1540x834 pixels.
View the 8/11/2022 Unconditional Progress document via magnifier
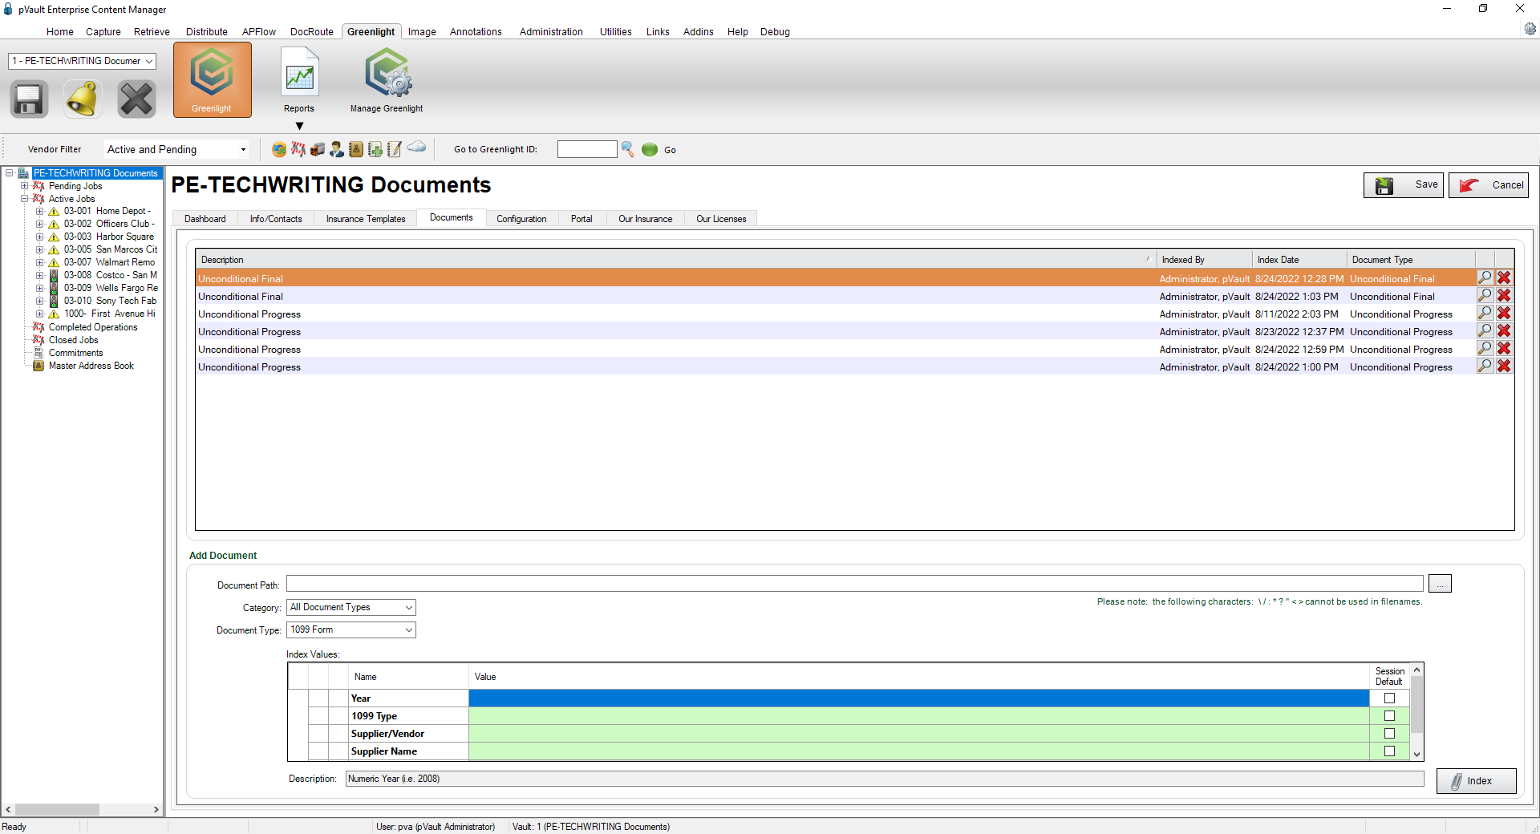click(x=1485, y=313)
